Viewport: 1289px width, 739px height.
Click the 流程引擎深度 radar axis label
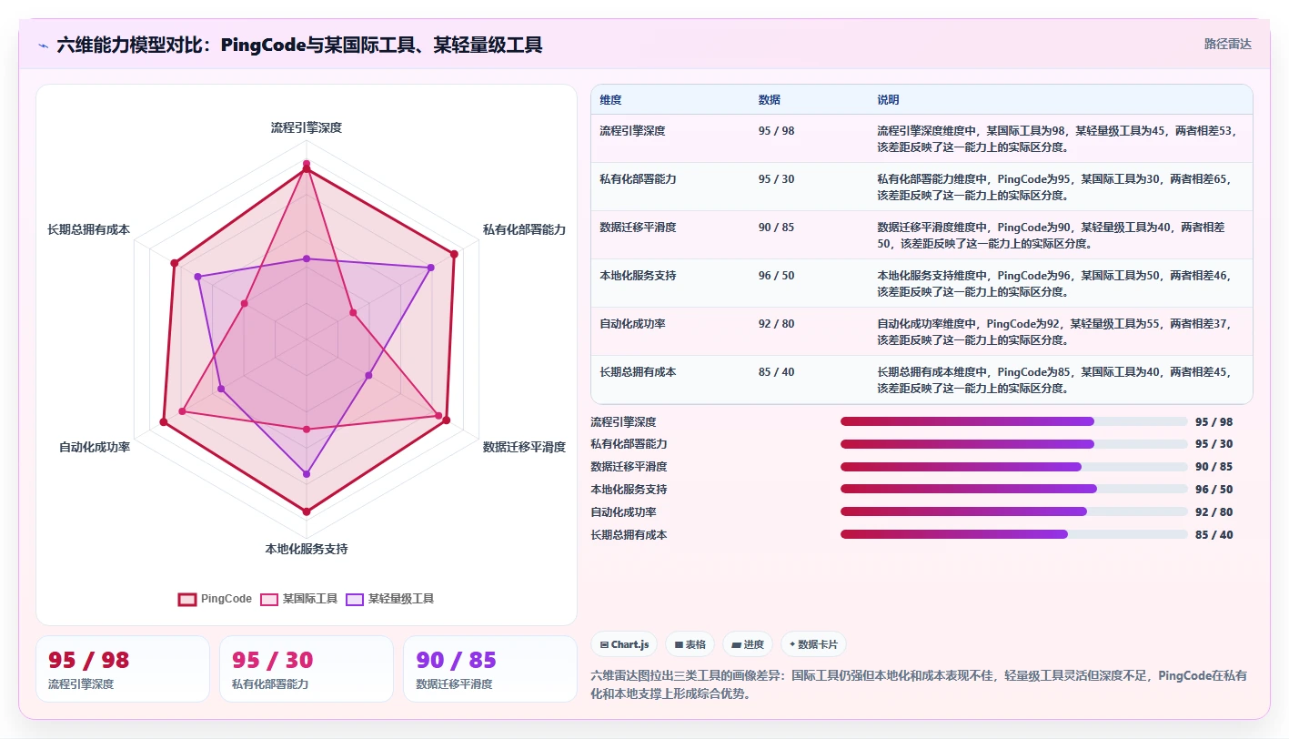point(307,128)
